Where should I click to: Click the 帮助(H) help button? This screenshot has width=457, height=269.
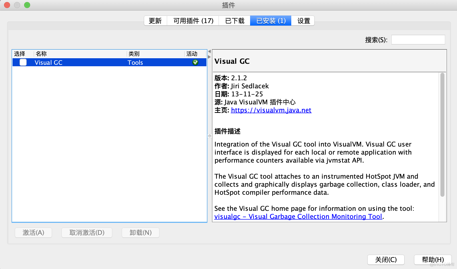click(433, 259)
